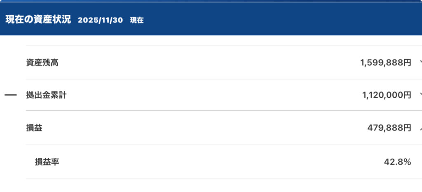The width and height of the screenshot is (422, 192).
Task: Expand the 資産残高 row chevron
Action: (420, 63)
